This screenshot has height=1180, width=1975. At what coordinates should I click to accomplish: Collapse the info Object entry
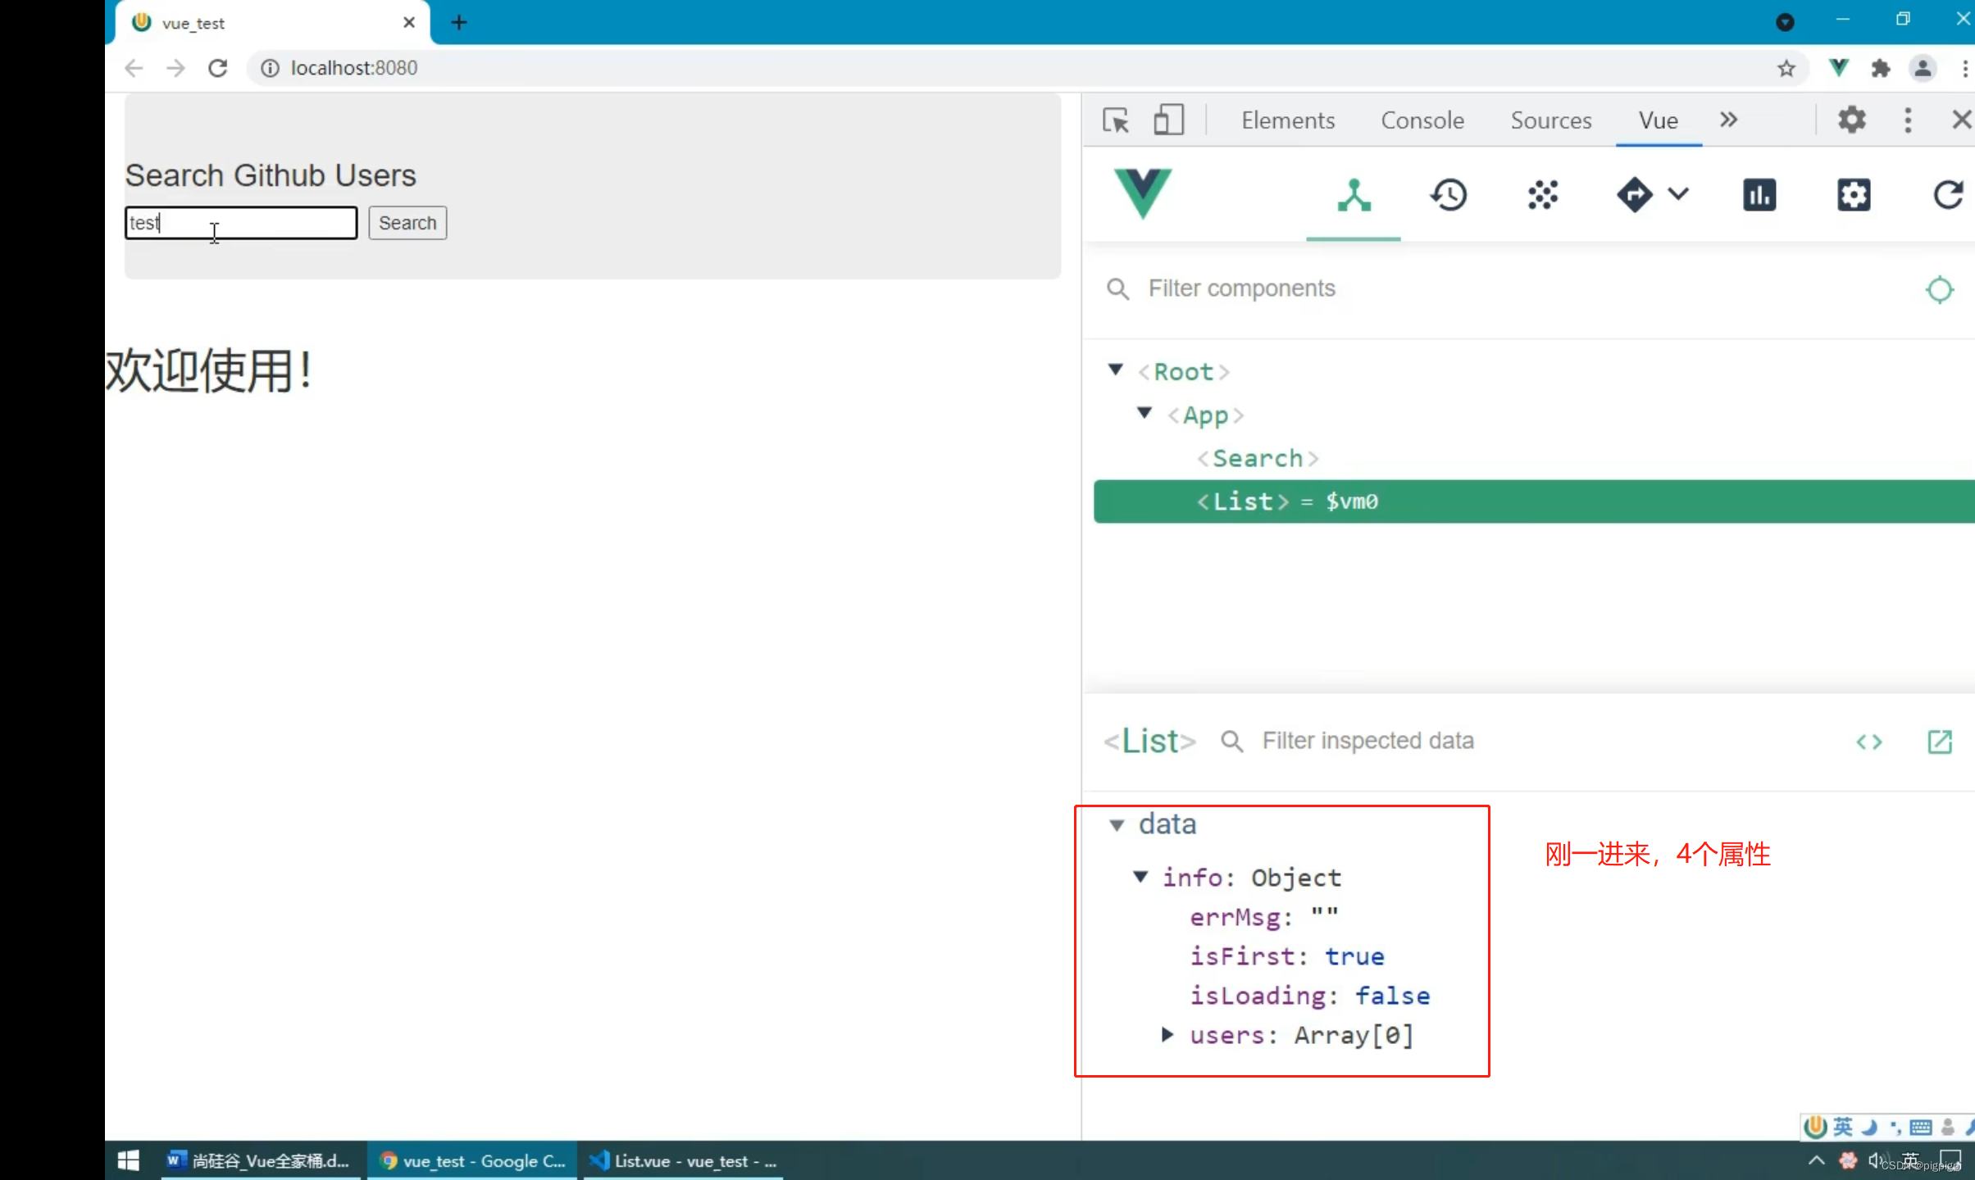pyautogui.click(x=1140, y=877)
